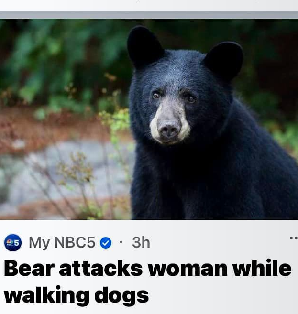Click the number 5 station logo
Screen dimensions: 298x314
[13, 242]
